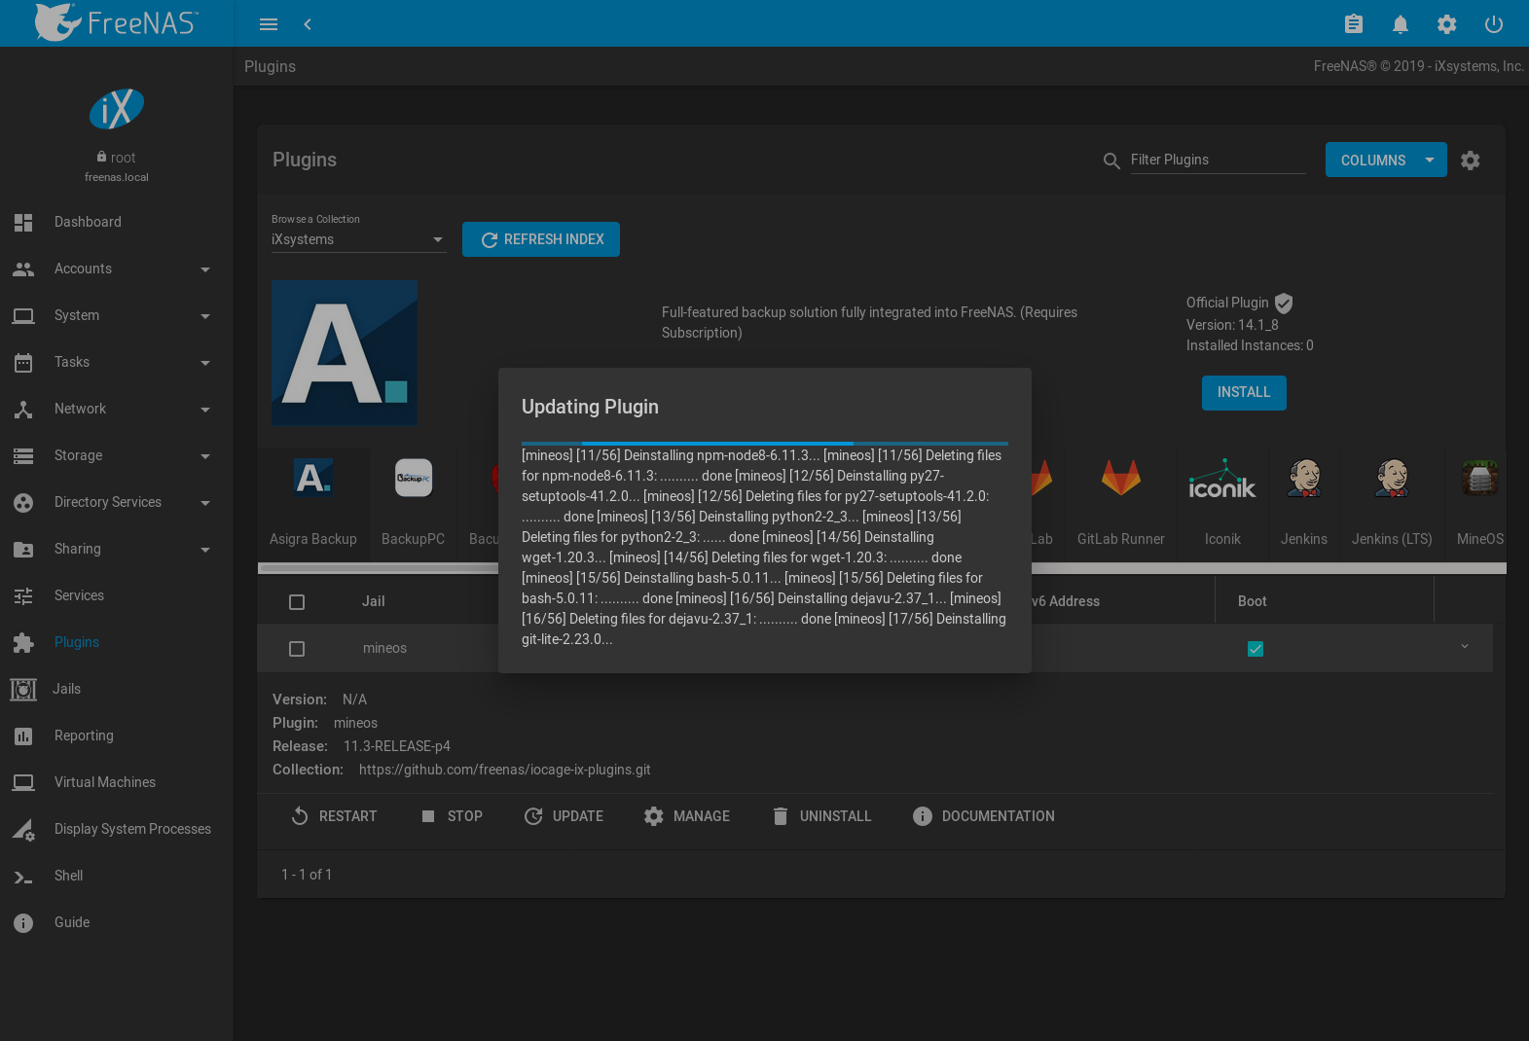Screen dimensions: 1529x1041
Task: Click UNINSTALL for the mineos plugin
Action: [821, 816]
